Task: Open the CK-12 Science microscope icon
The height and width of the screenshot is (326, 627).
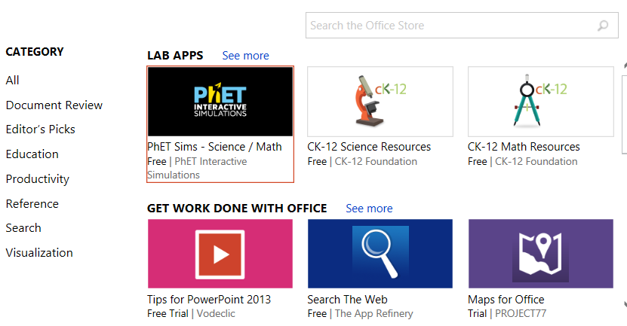Action: [380, 102]
